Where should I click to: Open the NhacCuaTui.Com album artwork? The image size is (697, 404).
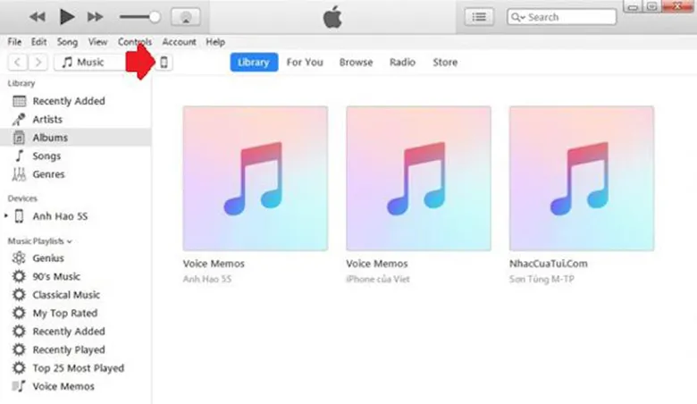click(582, 178)
